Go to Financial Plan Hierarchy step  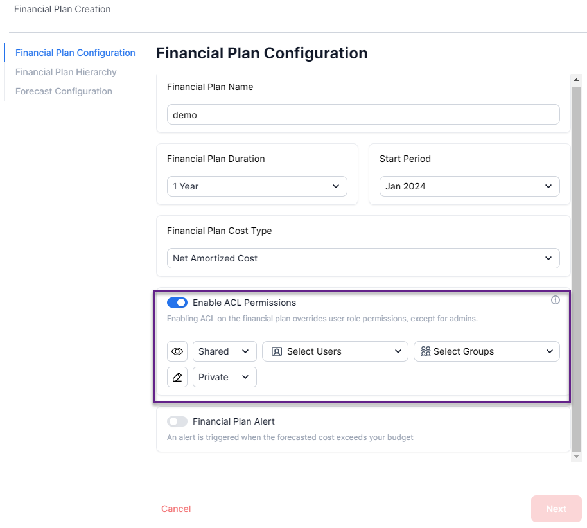click(66, 72)
